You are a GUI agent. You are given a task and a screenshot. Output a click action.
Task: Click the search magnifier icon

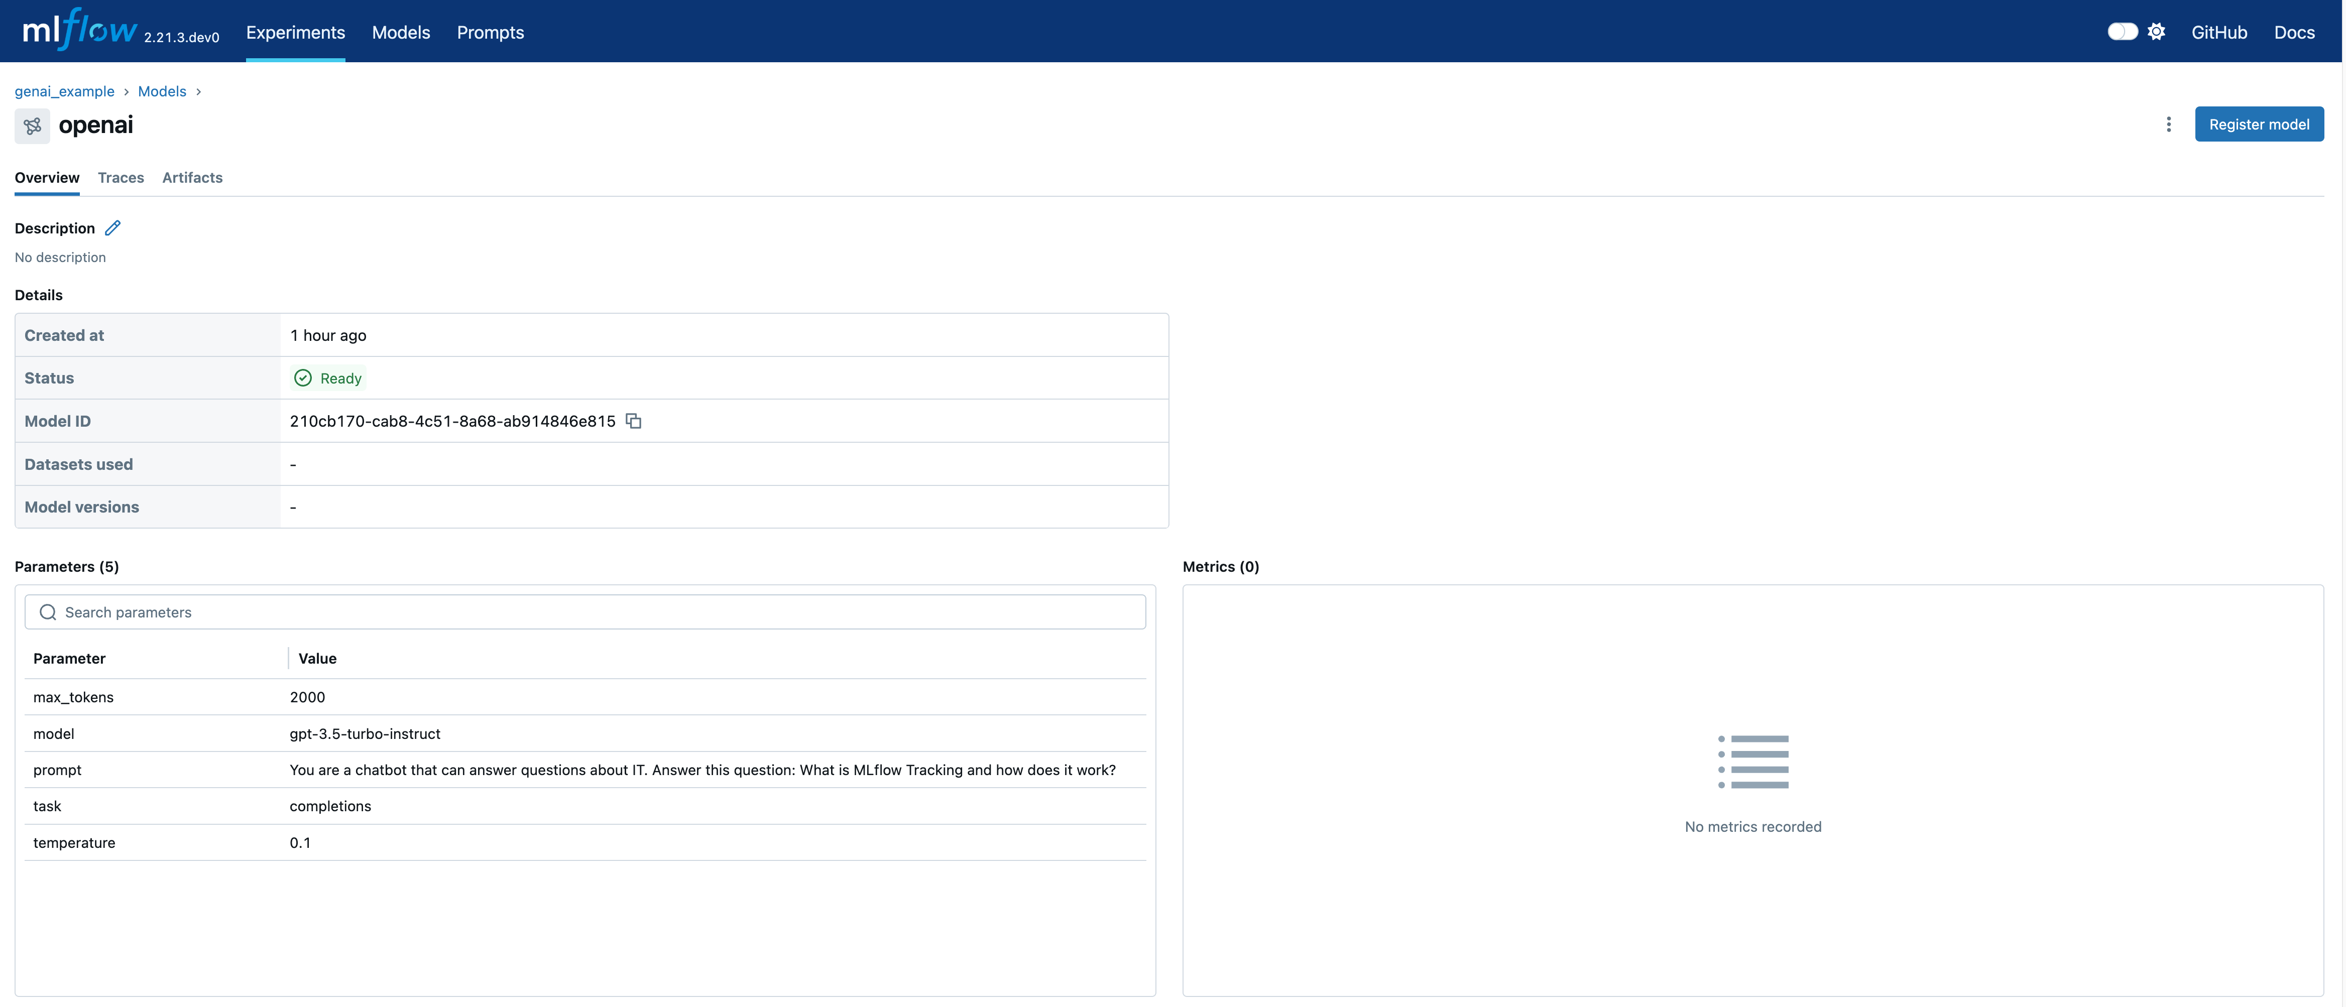[x=48, y=612]
